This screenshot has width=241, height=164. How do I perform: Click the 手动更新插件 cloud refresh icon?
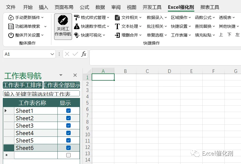11,18
